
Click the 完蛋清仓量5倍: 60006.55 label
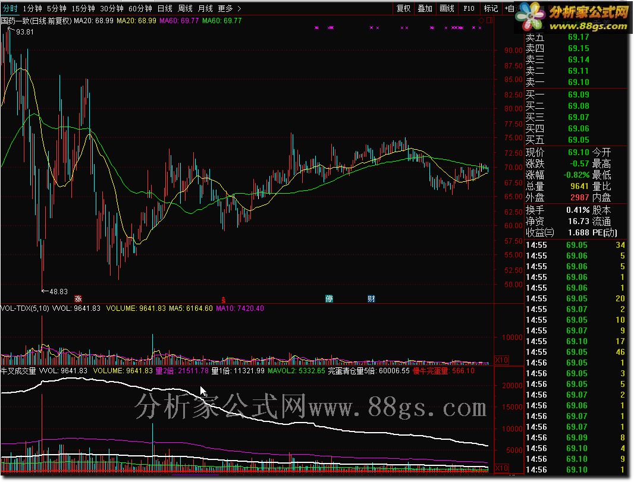pyautogui.click(x=368, y=370)
